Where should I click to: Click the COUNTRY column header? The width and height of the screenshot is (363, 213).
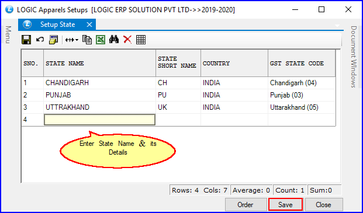234,63
